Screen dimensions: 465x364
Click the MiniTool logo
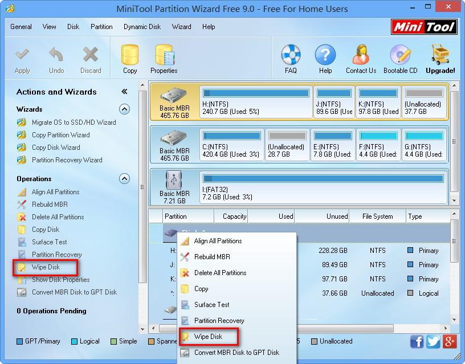[424, 27]
